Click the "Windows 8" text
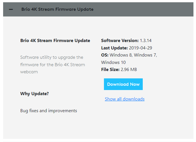This screenshot has width=196, height=142. coord(121,55)
